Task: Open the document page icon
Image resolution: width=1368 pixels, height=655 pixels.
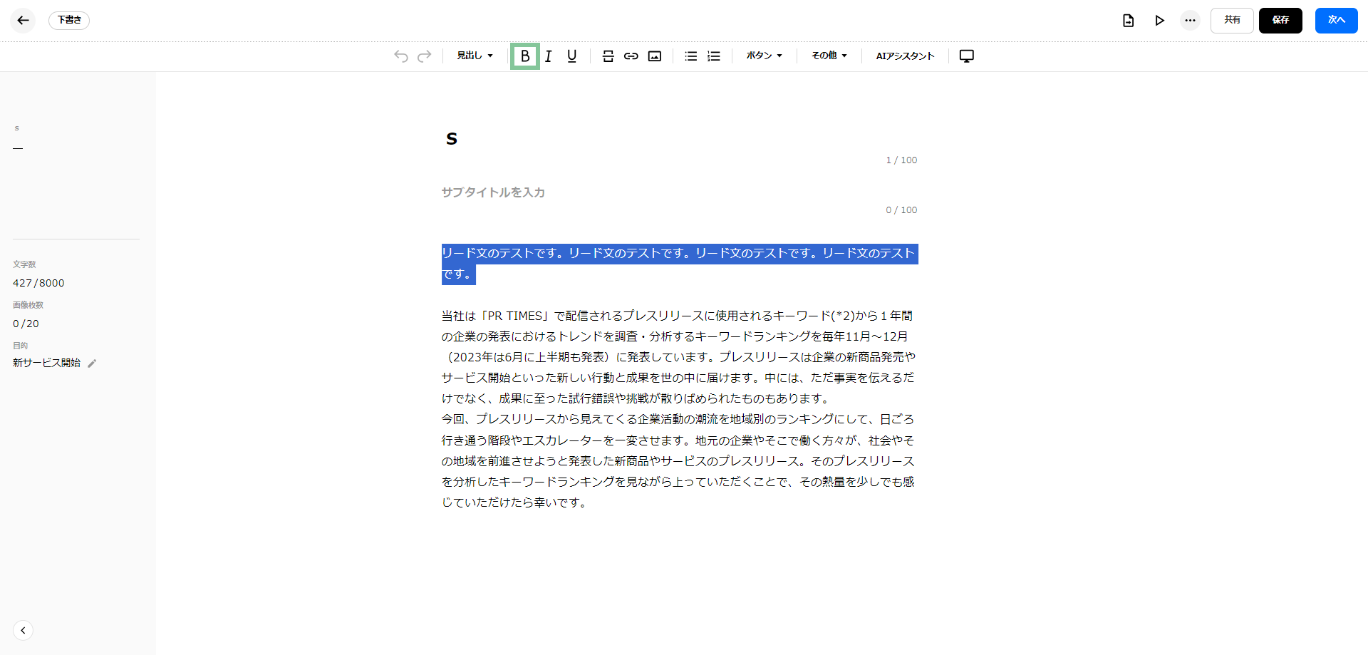Action: [1128, 21]
